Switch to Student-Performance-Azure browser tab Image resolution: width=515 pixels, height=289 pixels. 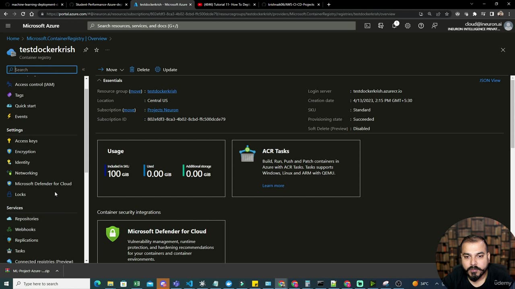pyautogui.click(x=98, y=4)
